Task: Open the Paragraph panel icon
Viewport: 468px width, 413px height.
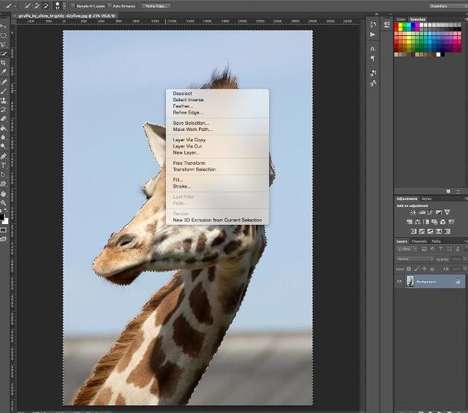Action: 373,59
